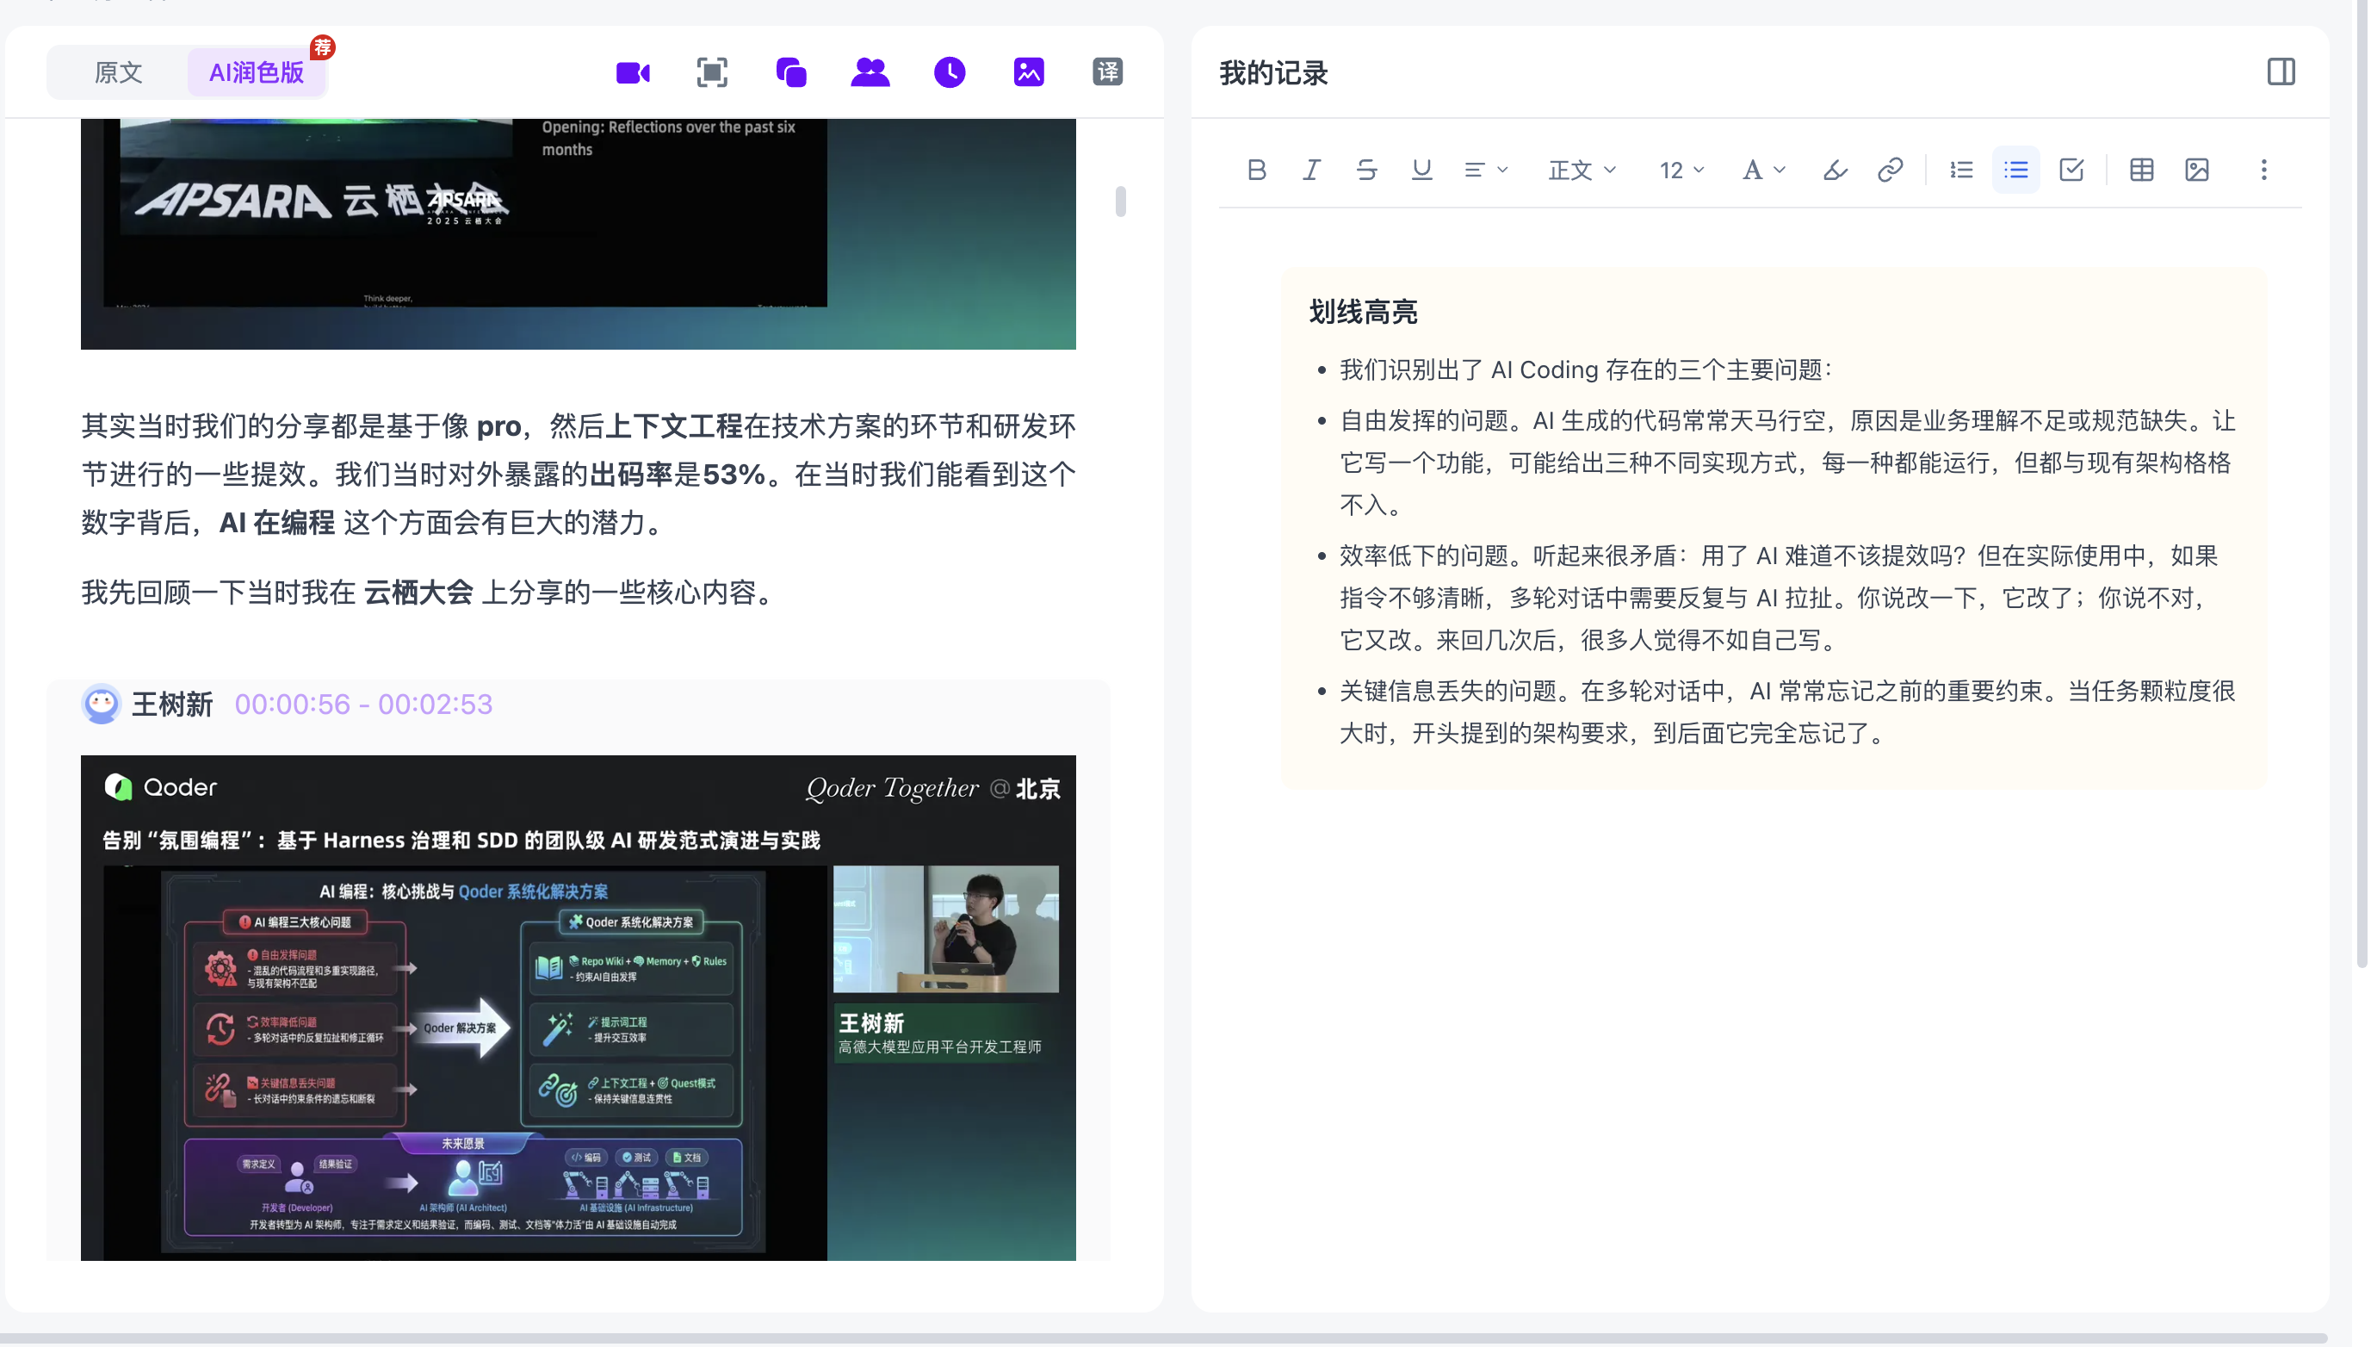This screenshot has height=1347, width=2371.
Task: Open the font size 12 dropdown
Action: point(1681,171)
